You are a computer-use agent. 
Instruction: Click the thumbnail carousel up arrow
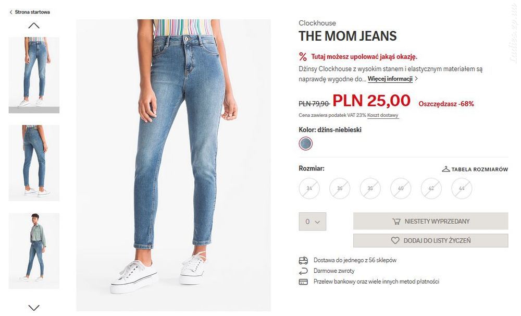pyautogui.click(x=34, y=26)
